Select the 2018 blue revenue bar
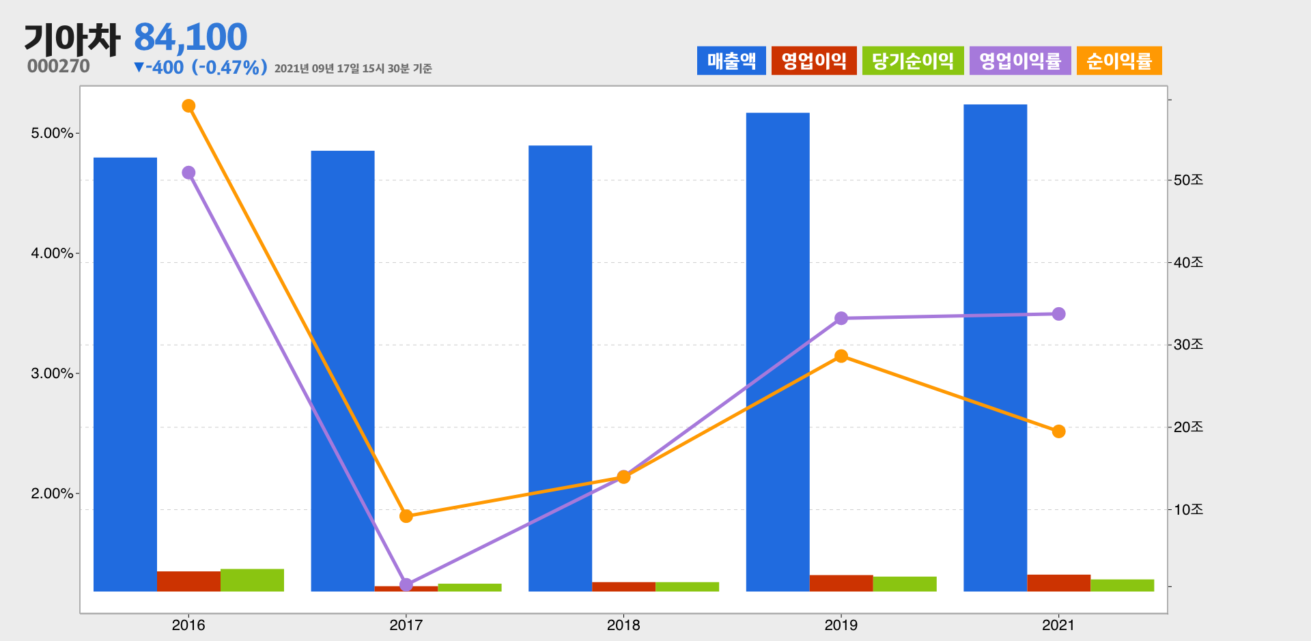Screen dimensions: 1311x641 [x=560, y=368]
